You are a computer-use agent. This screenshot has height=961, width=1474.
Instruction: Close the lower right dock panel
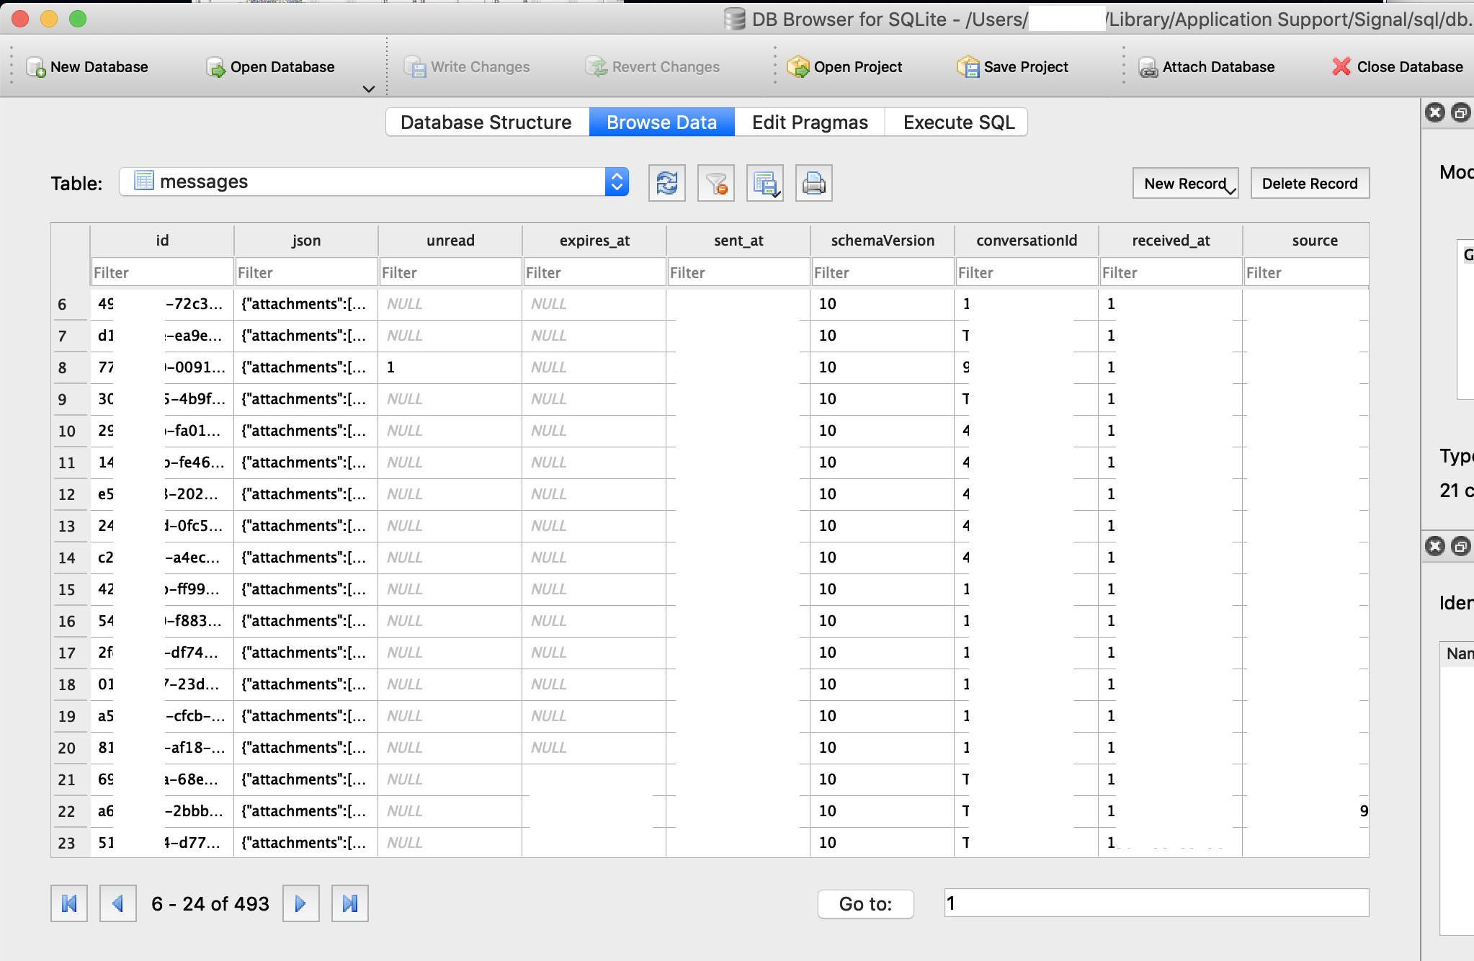click(1435, 546)
